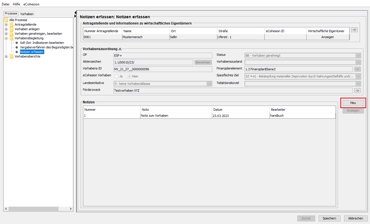Select the Vorhabensbegleitung folder icon
The height and width of the screenshot is (224, 370).
(x=11, y=38)
